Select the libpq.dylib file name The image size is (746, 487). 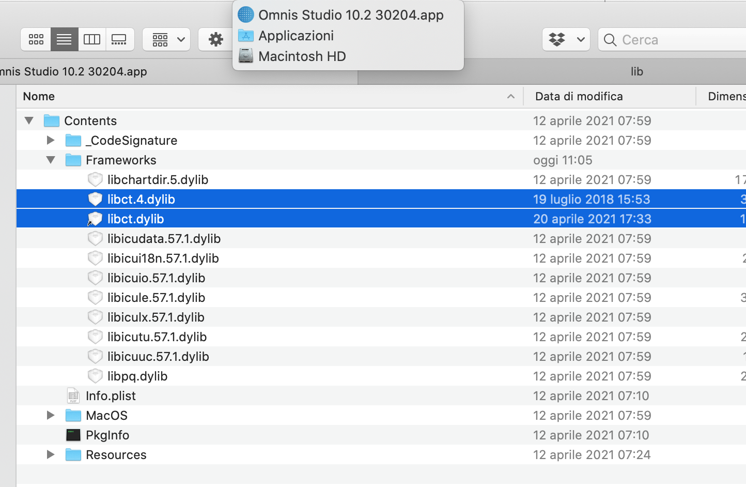pos(137,376)
